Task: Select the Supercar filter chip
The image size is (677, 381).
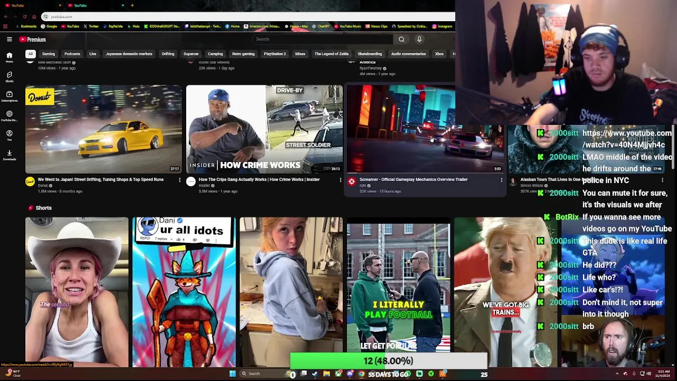Action: point(191,53)
